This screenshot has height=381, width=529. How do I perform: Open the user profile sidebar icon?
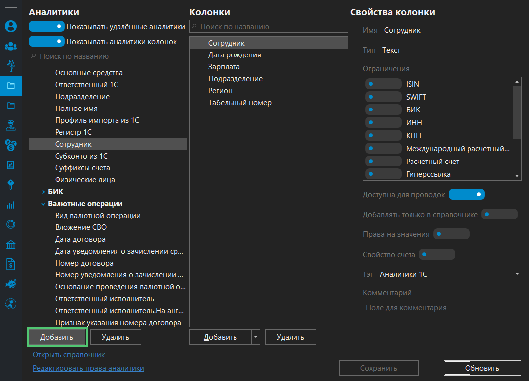[10, 26]
